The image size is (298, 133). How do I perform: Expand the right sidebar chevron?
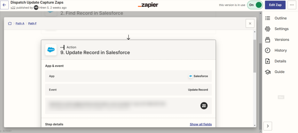click(x=267, y=126)
